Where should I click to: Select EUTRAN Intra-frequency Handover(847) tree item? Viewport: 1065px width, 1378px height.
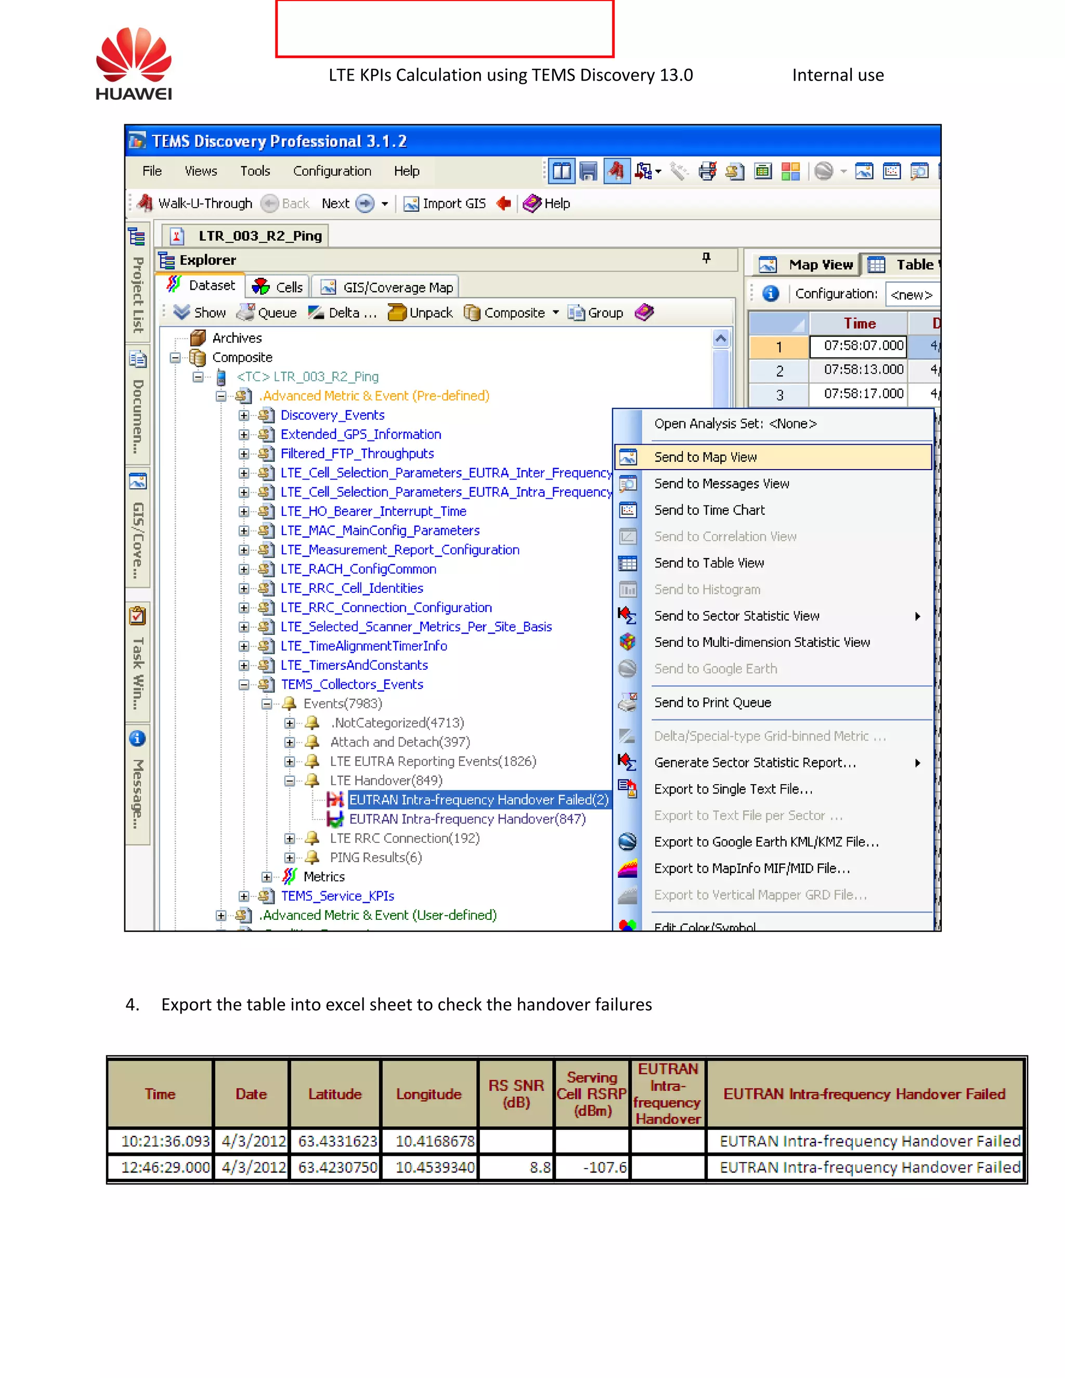click(x=467, y=819)
